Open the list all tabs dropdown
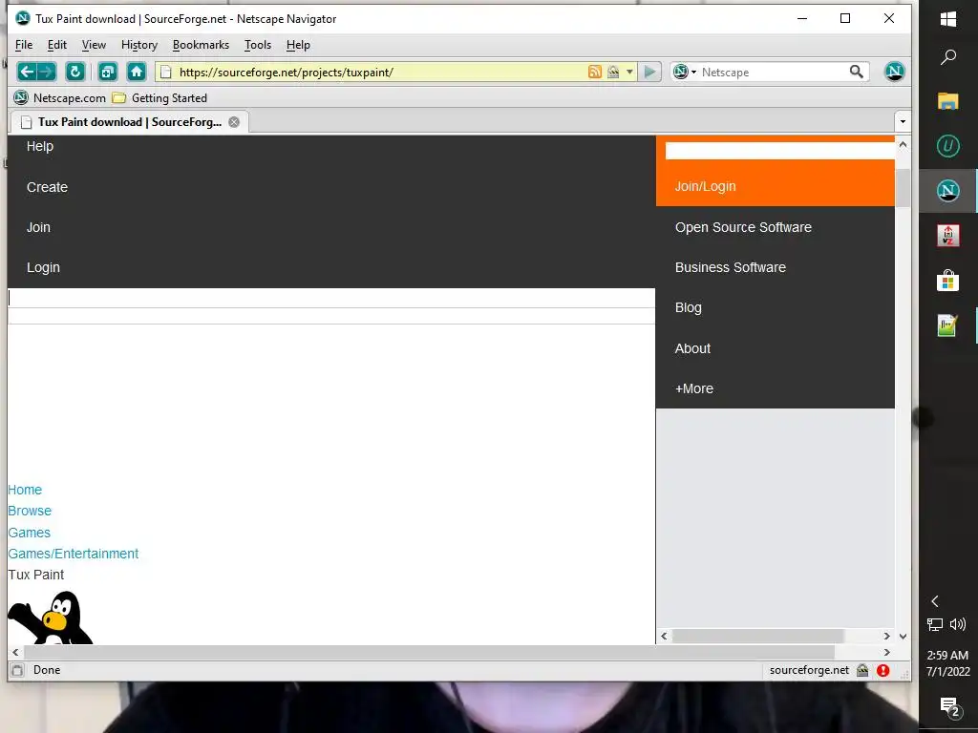Screen dimensions: 978x733 pos(903,121)
